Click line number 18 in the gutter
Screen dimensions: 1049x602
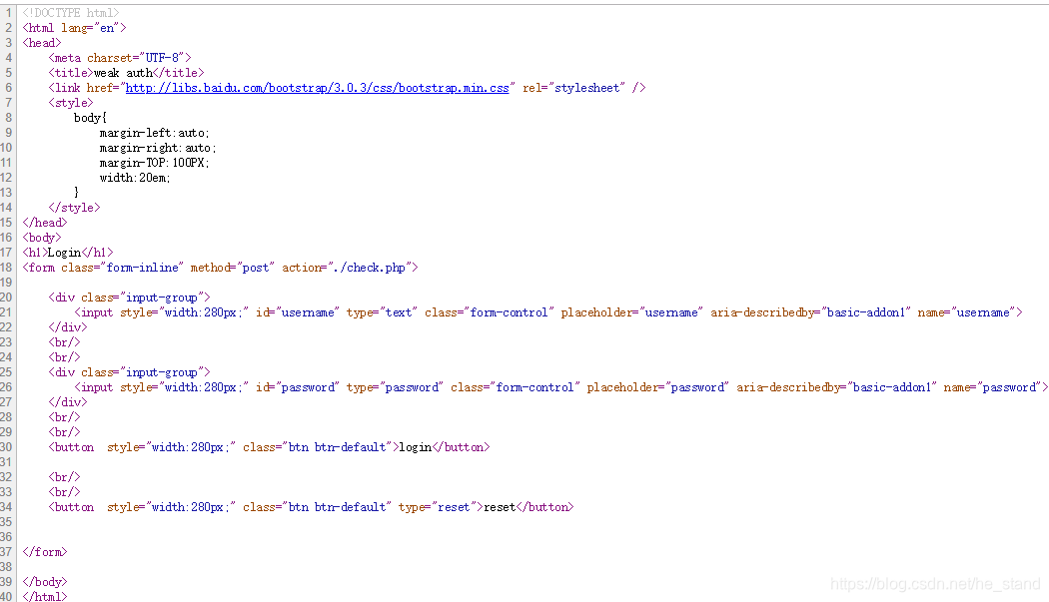[x=6, y=268]
